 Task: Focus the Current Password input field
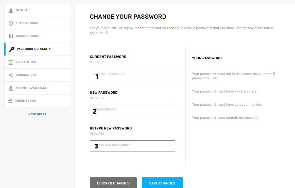(x=132, y=75)
